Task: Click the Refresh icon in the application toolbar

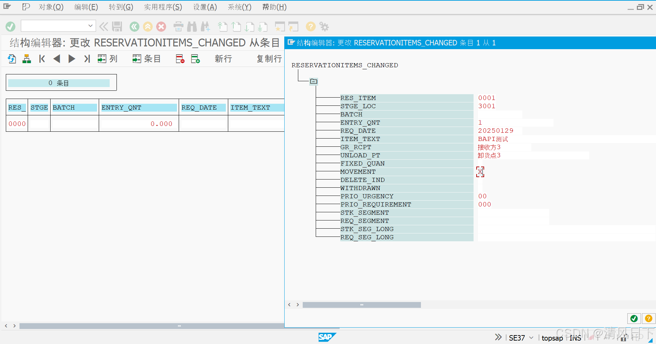Action: [x=11, y=59]
